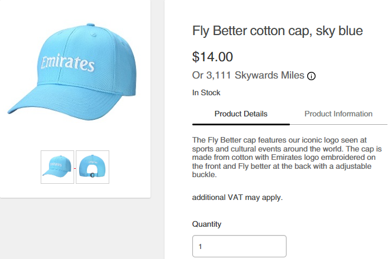Screen dimensions: 388x259
Task: Click the red dash between the two thumbnails
Action: point(75,167)
